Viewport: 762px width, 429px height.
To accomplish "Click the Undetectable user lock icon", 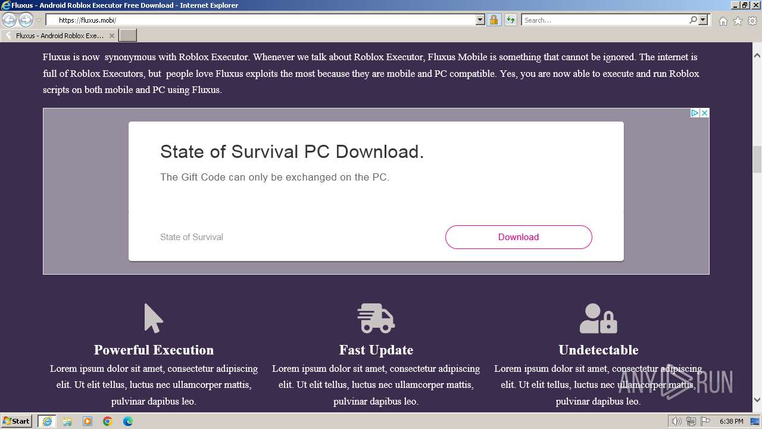I will [x=598, y=318].
